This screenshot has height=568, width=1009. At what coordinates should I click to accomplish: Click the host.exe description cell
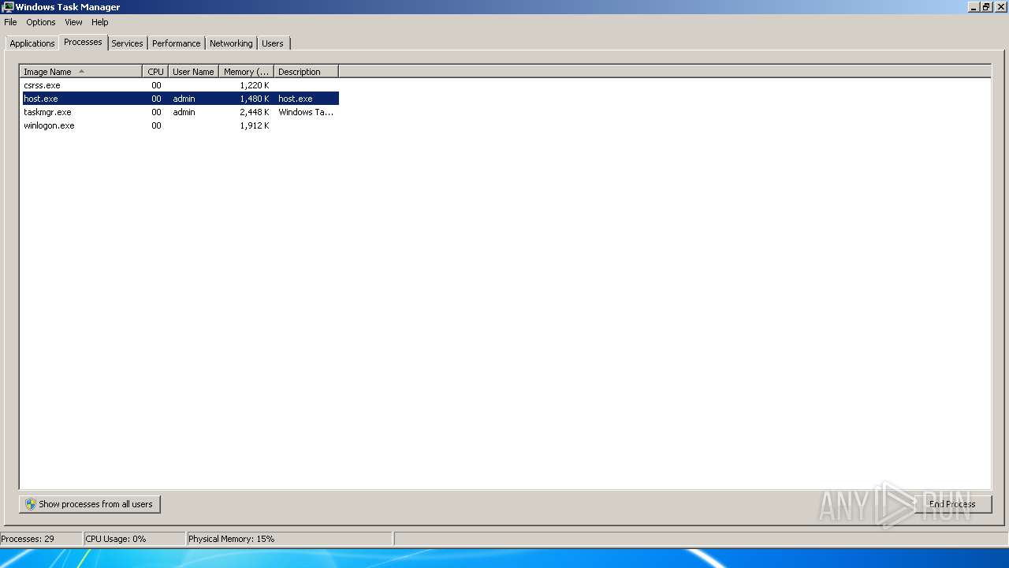coord(296,99)
